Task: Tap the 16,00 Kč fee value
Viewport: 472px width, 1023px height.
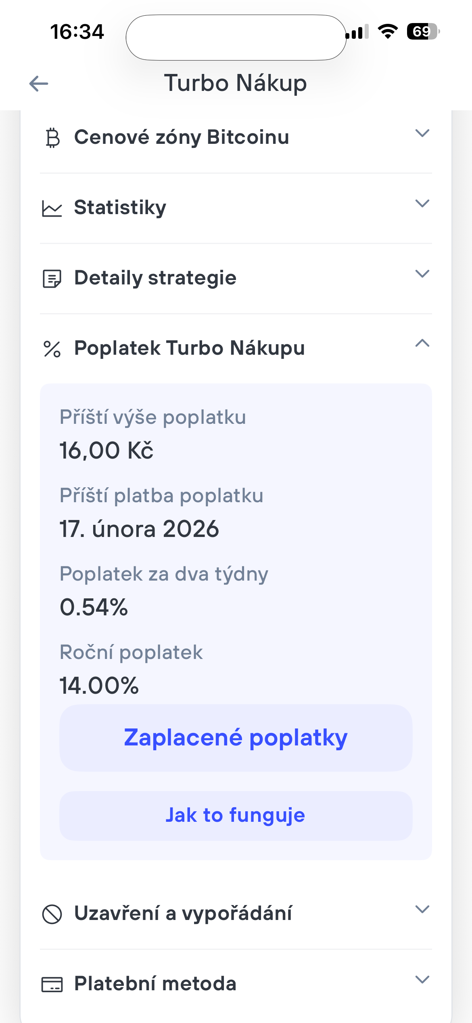Action: [107, 450]
